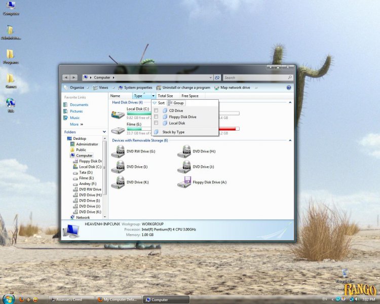
Task: Check the Floppy Disk Drive filter checkbox
Action: click(x=156, y=117)
